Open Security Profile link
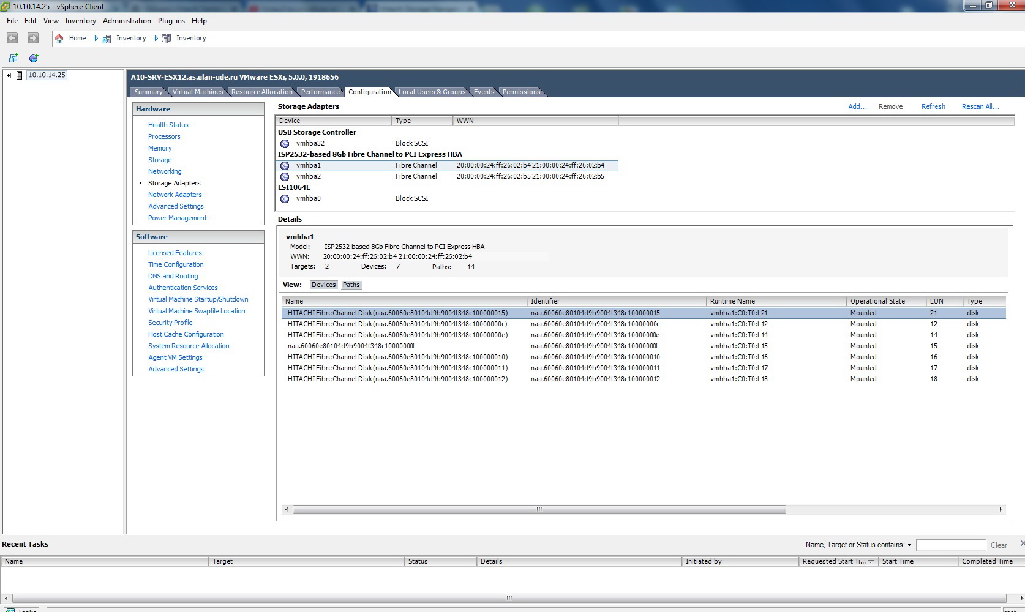Image resolution: width=1025 pixels, height=612 pixels. click(170, 323)
